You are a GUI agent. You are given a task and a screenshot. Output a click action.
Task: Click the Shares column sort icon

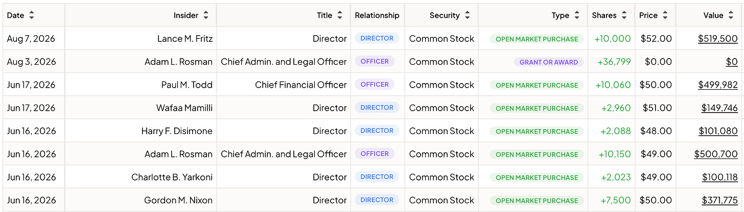(x=624, y=15)
